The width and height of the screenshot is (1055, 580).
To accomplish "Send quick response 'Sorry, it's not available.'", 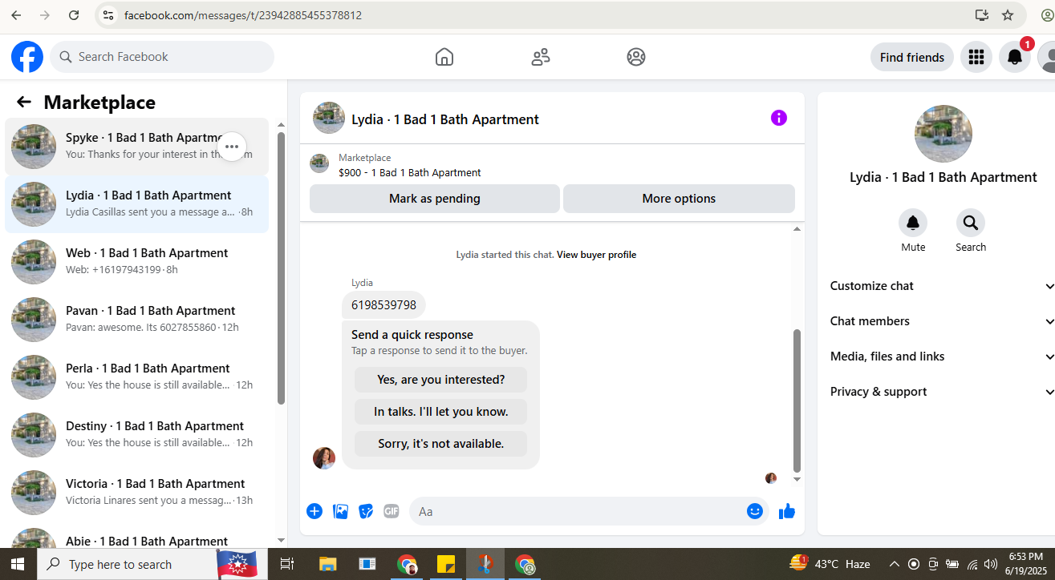I will [x=441, y=444].
